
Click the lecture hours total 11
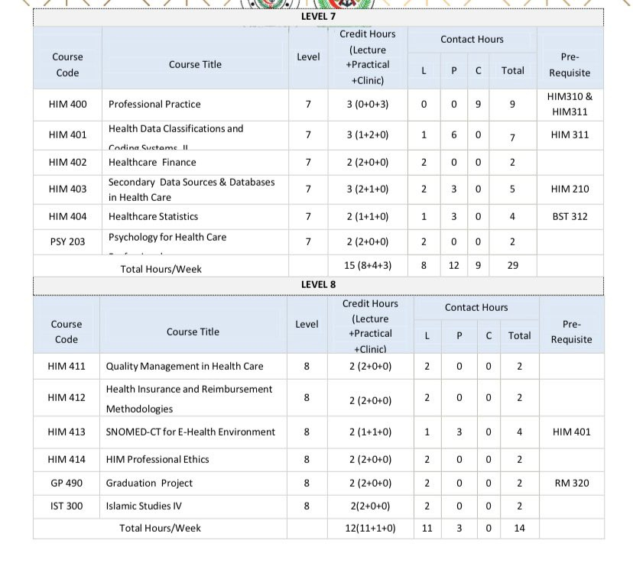tap(427, 529)
